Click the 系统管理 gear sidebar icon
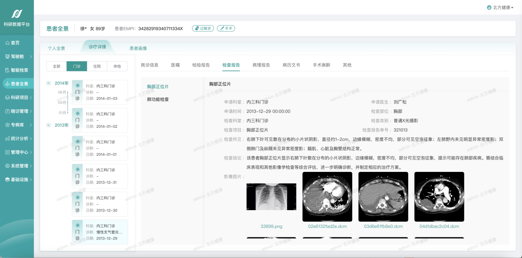522x258 pixels. [x=7, y=166]
